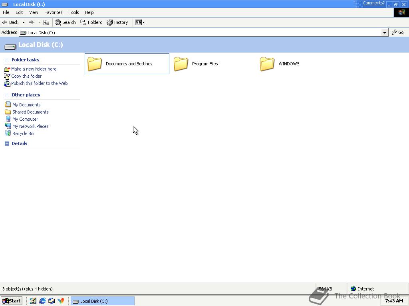Click the Internet zone status bar icon
This screenshot has width=409, height=306.
353,288
